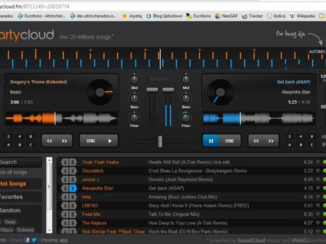Open the Favorites list

(11, 197)
